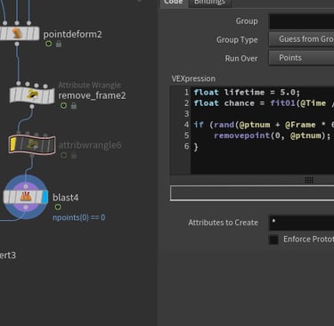This screenshot has height=326, width=334.
Task: Click the green badge under attribwrangle6
Action: click(x=63, y=155)
